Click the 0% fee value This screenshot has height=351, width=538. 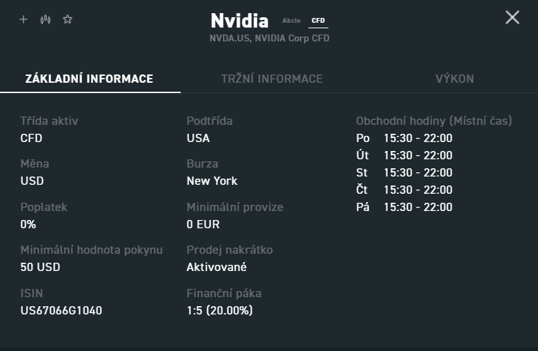(28, 224)
